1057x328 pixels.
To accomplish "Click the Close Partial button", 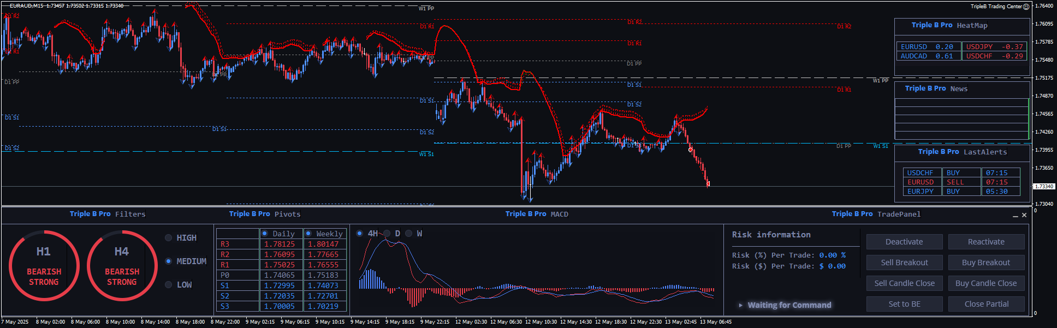I will 986,304.
